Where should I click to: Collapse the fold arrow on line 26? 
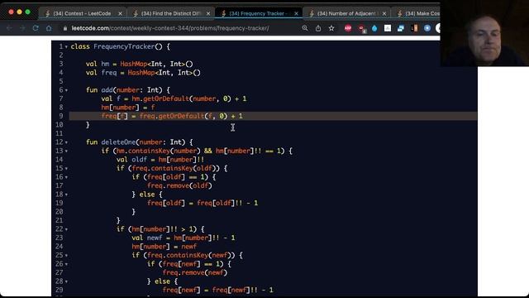pyautogui.click(x=66, y=264)
